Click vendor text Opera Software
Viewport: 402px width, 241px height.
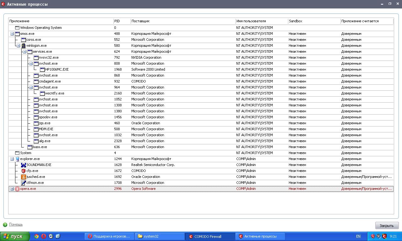(144, 189)
